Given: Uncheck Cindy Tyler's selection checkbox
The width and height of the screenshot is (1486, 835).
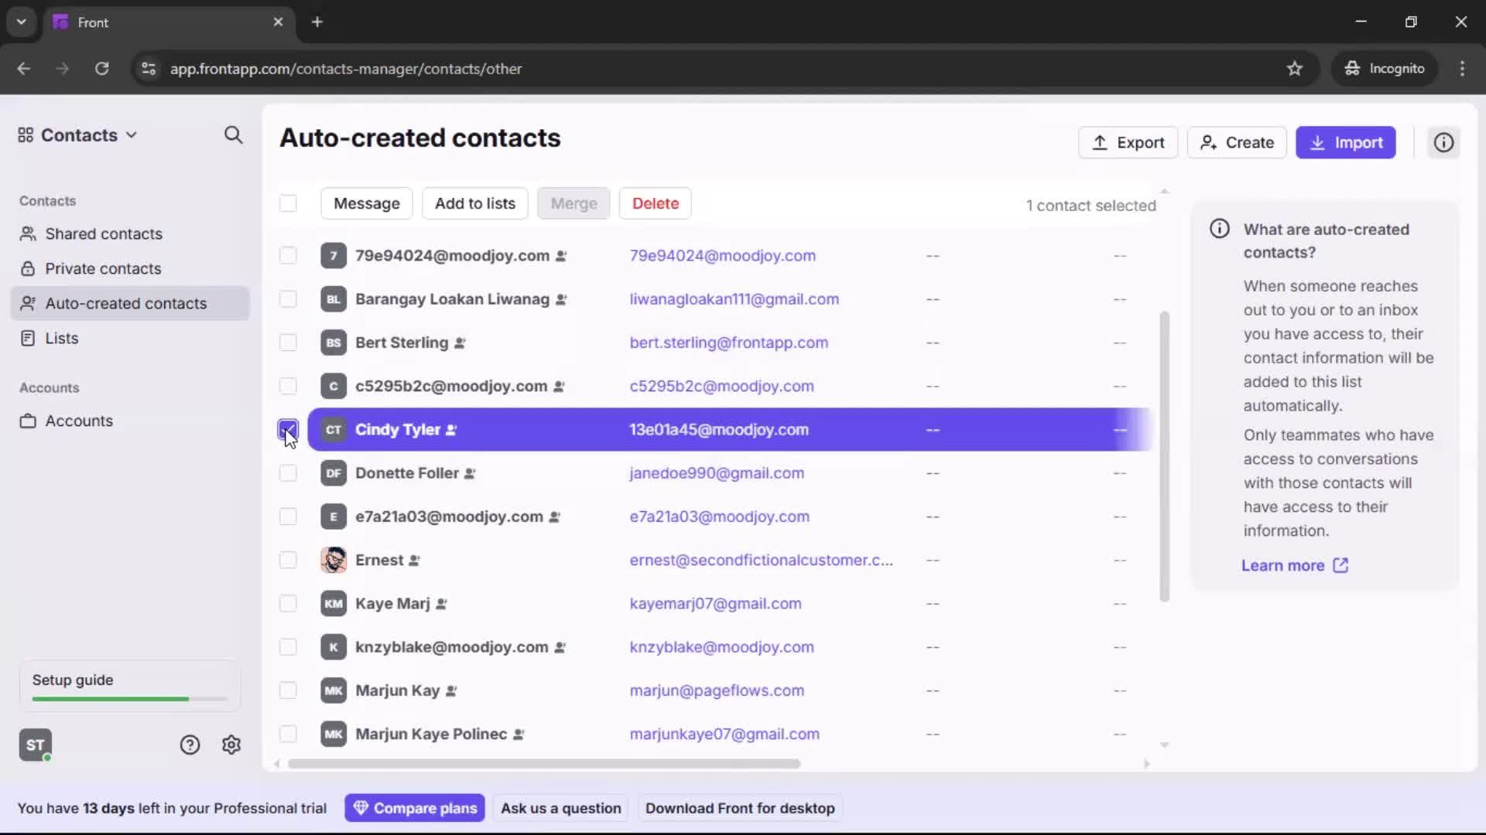Looking at the screenshot, I should 288,430.
